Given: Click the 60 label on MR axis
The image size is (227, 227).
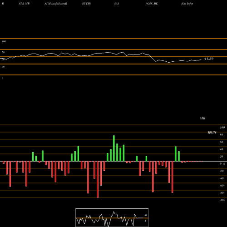Looking at the screenshot, I should click(221, 142).
